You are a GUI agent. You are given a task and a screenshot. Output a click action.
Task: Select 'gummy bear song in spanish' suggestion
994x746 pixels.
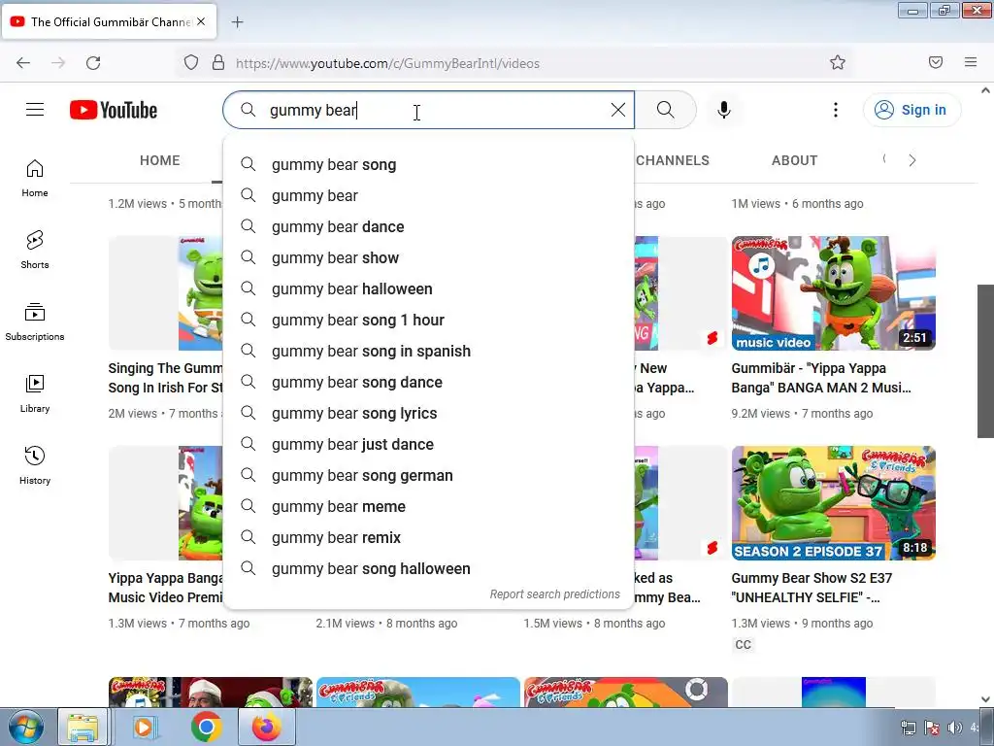pyautogui.click(x=428, y=351)
